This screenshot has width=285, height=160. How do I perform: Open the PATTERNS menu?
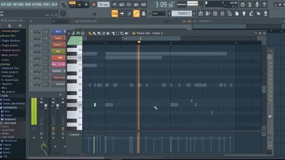18,4
